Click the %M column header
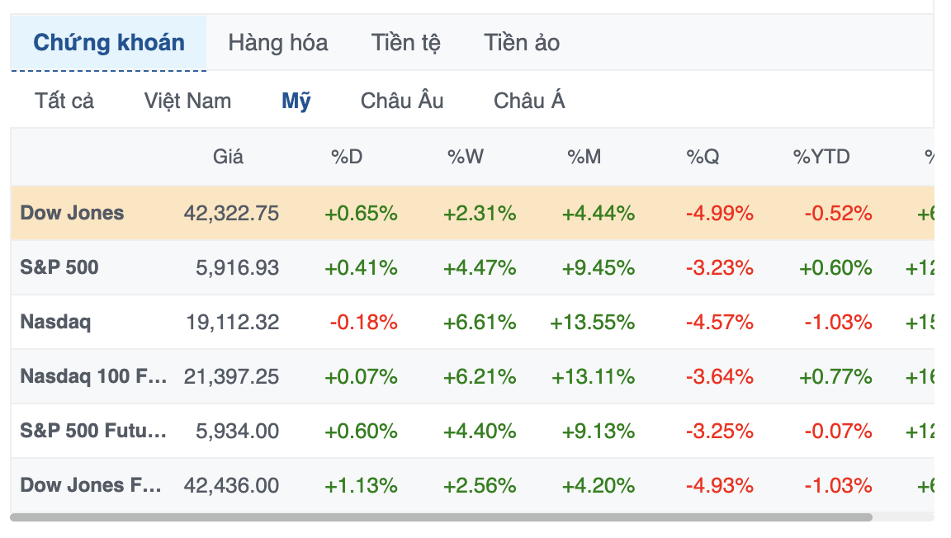Viewport: 951px width, 538px height. pyautogui.click(x=584, y=157)
